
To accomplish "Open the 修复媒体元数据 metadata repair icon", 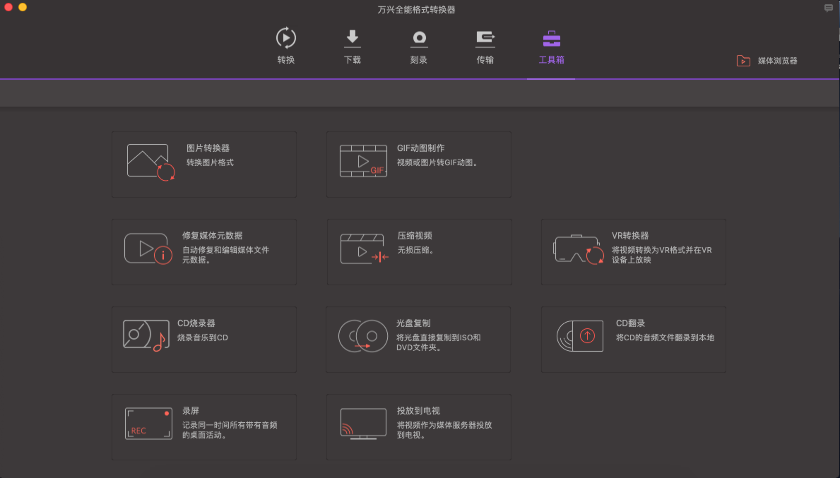I will [x=148, y=249].
